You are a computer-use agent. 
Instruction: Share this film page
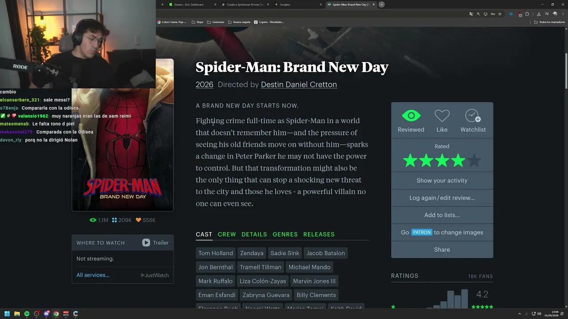point(442,249)
